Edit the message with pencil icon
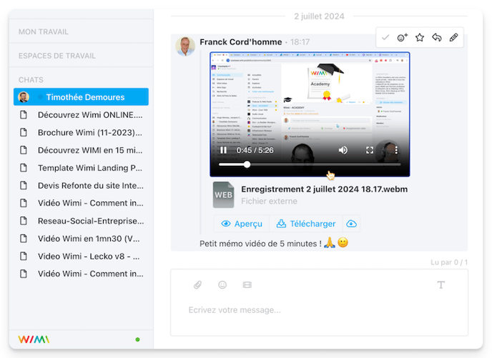The height and width of the screenshot is (358, 492). click(454, 38)
